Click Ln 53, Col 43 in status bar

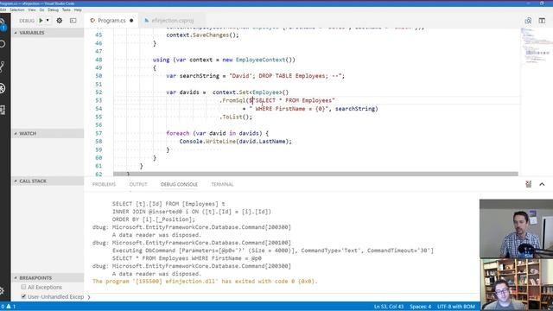[389, 307]
